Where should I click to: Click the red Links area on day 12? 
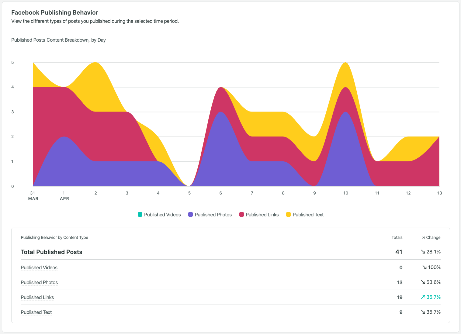click(x=408, y=173)
